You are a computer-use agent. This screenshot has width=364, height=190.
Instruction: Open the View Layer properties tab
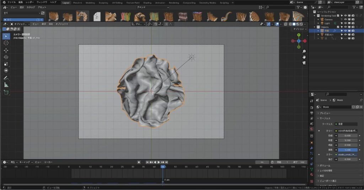tap(311, 118)
